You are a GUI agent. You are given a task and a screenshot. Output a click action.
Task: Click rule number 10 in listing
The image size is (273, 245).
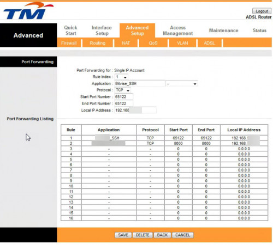point(71,186)
